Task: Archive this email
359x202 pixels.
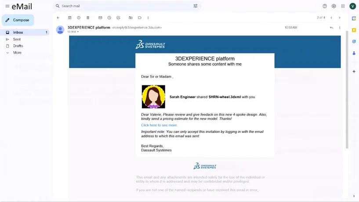Action: 69,18
